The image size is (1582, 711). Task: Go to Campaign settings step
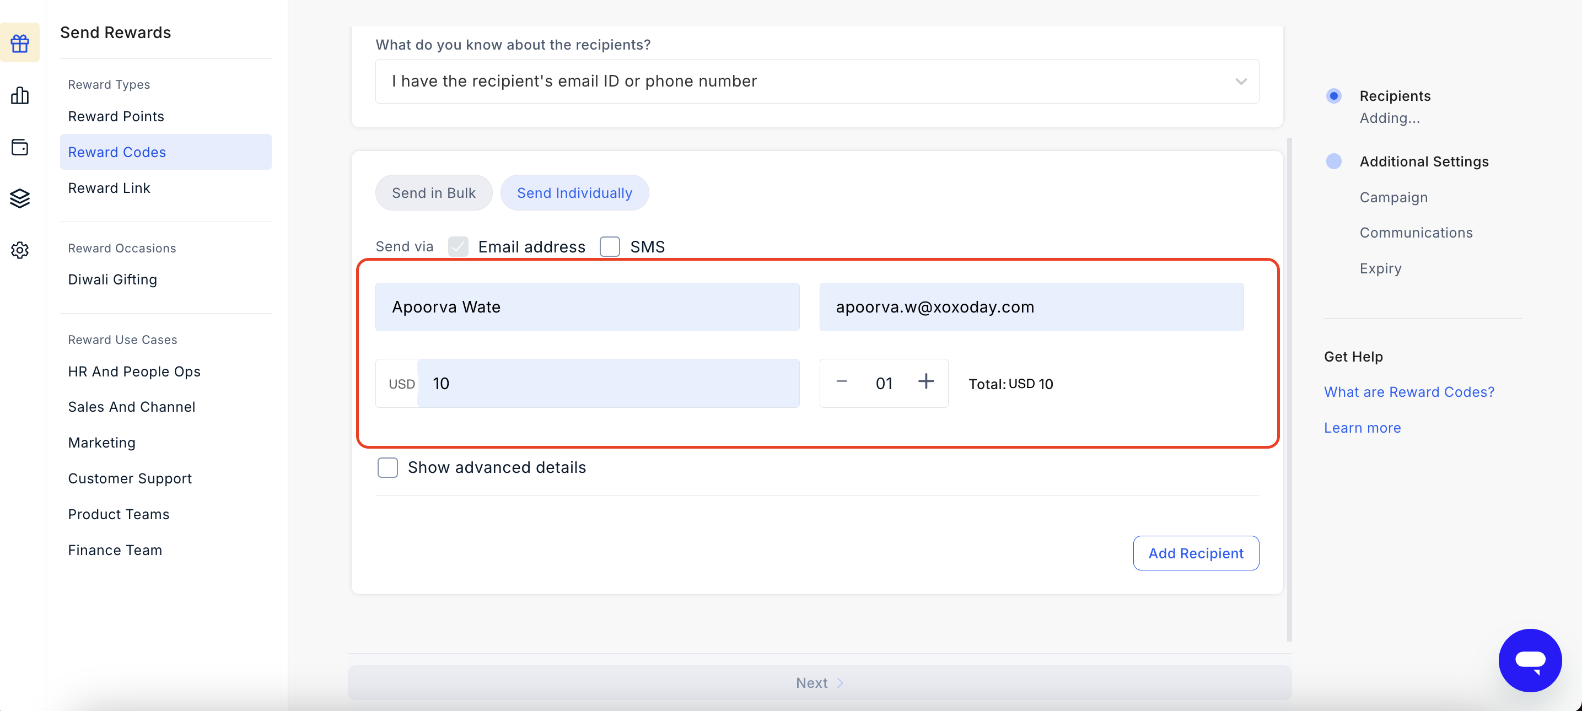pyautogui.click(x=1393, y=197)
